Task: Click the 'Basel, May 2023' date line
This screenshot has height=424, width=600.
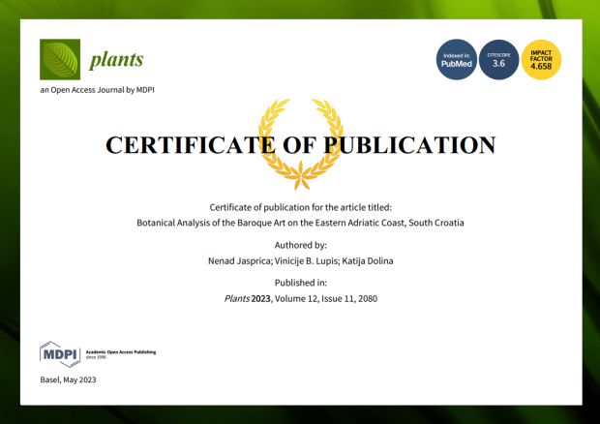Action: 69,379
